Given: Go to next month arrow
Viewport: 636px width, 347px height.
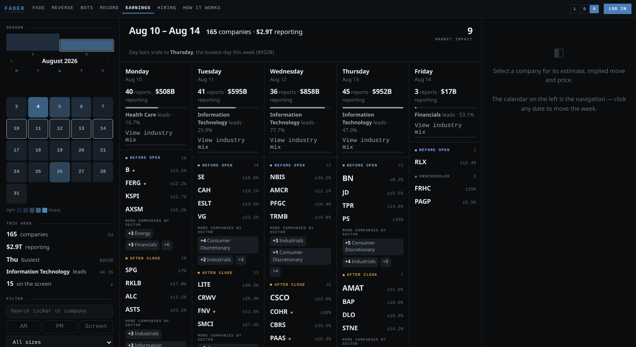Looking at the screenshot, I should 108,61.
